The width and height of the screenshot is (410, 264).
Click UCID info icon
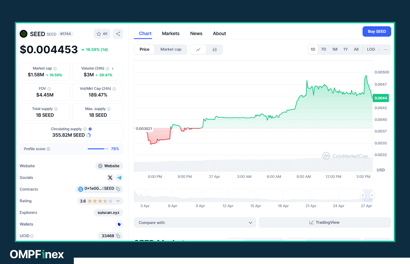coord(32,236)
